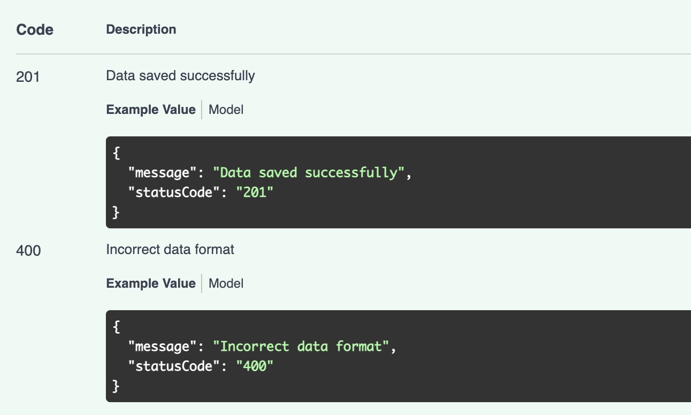Click "message" key in the 201 example
This screenshot has width=691, height=415.
click(159, 173)
